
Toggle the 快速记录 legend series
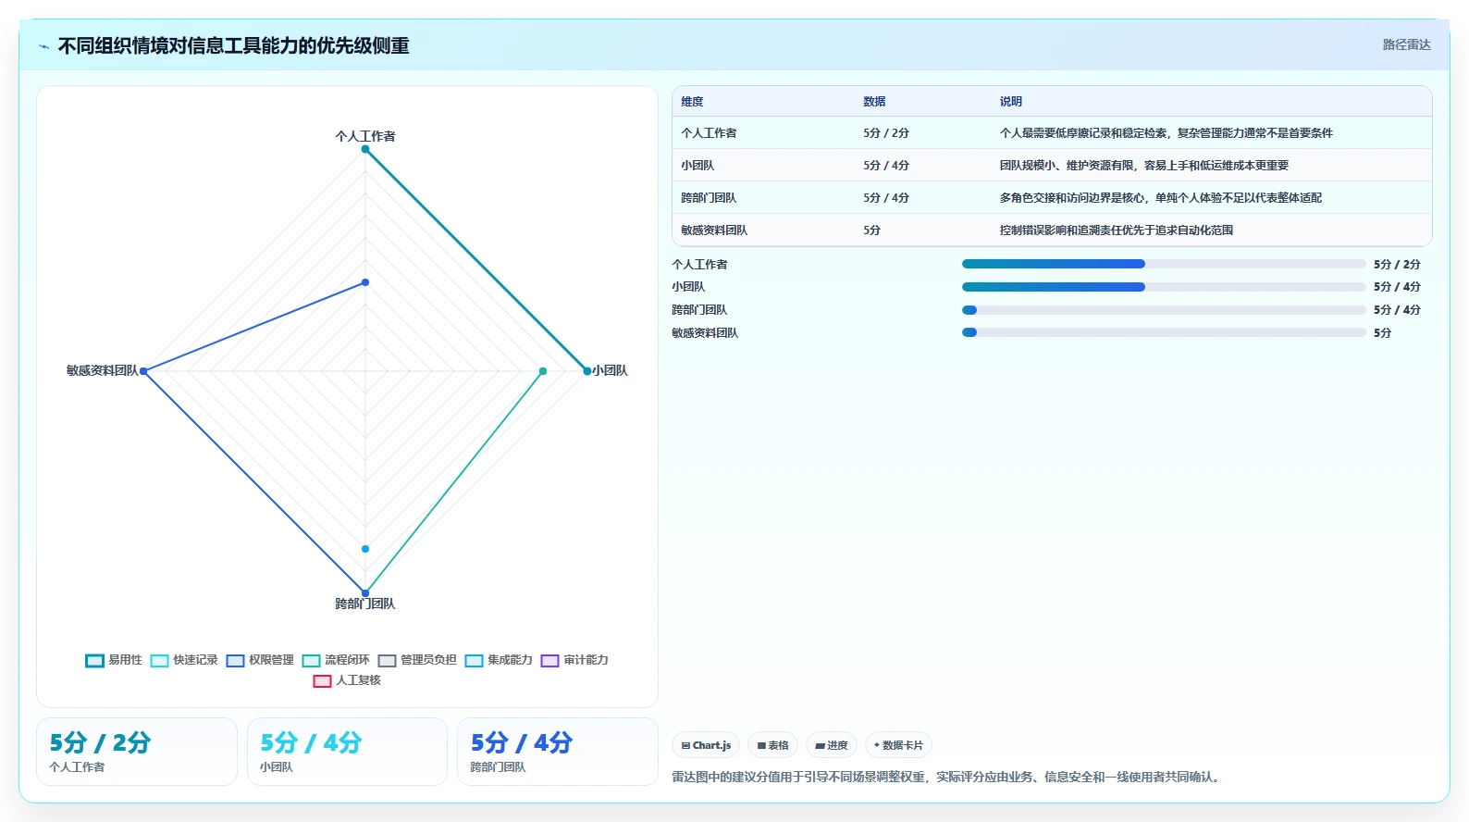coord(184,660)
